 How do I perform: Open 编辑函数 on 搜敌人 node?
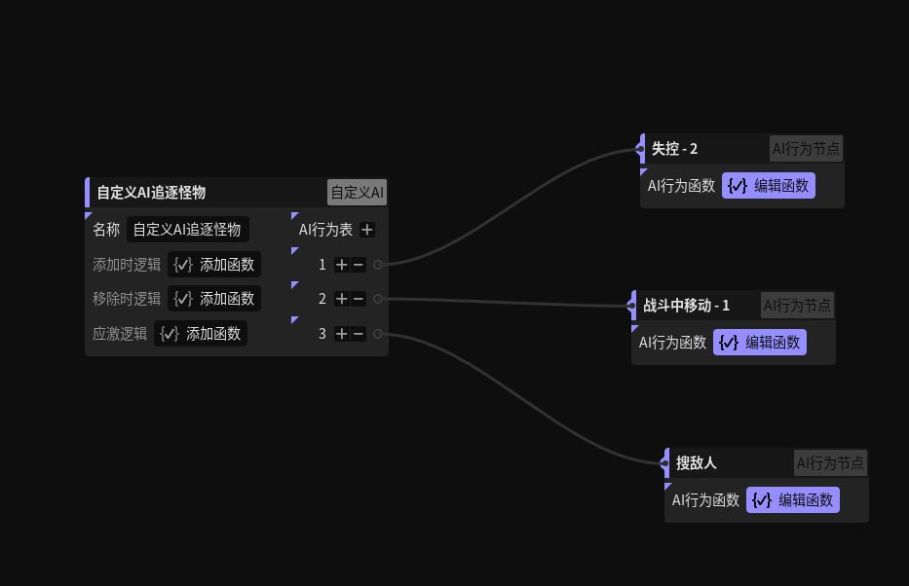tap(793, 499)
